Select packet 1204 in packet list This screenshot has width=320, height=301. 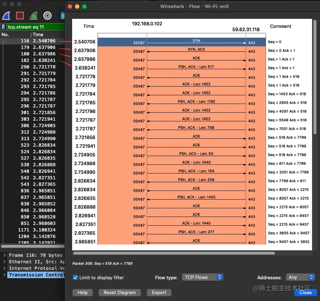point(33,237)
